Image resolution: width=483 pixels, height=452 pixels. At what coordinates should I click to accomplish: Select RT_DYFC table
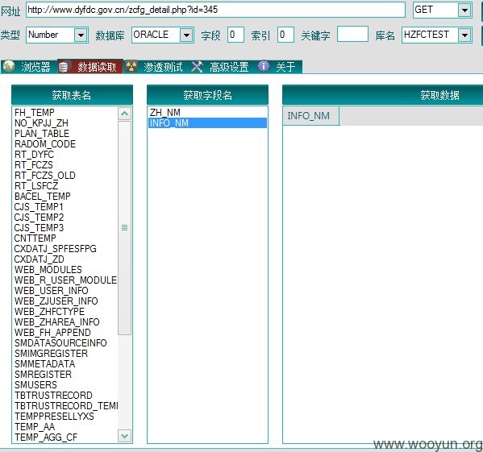(x=34, y=155)
